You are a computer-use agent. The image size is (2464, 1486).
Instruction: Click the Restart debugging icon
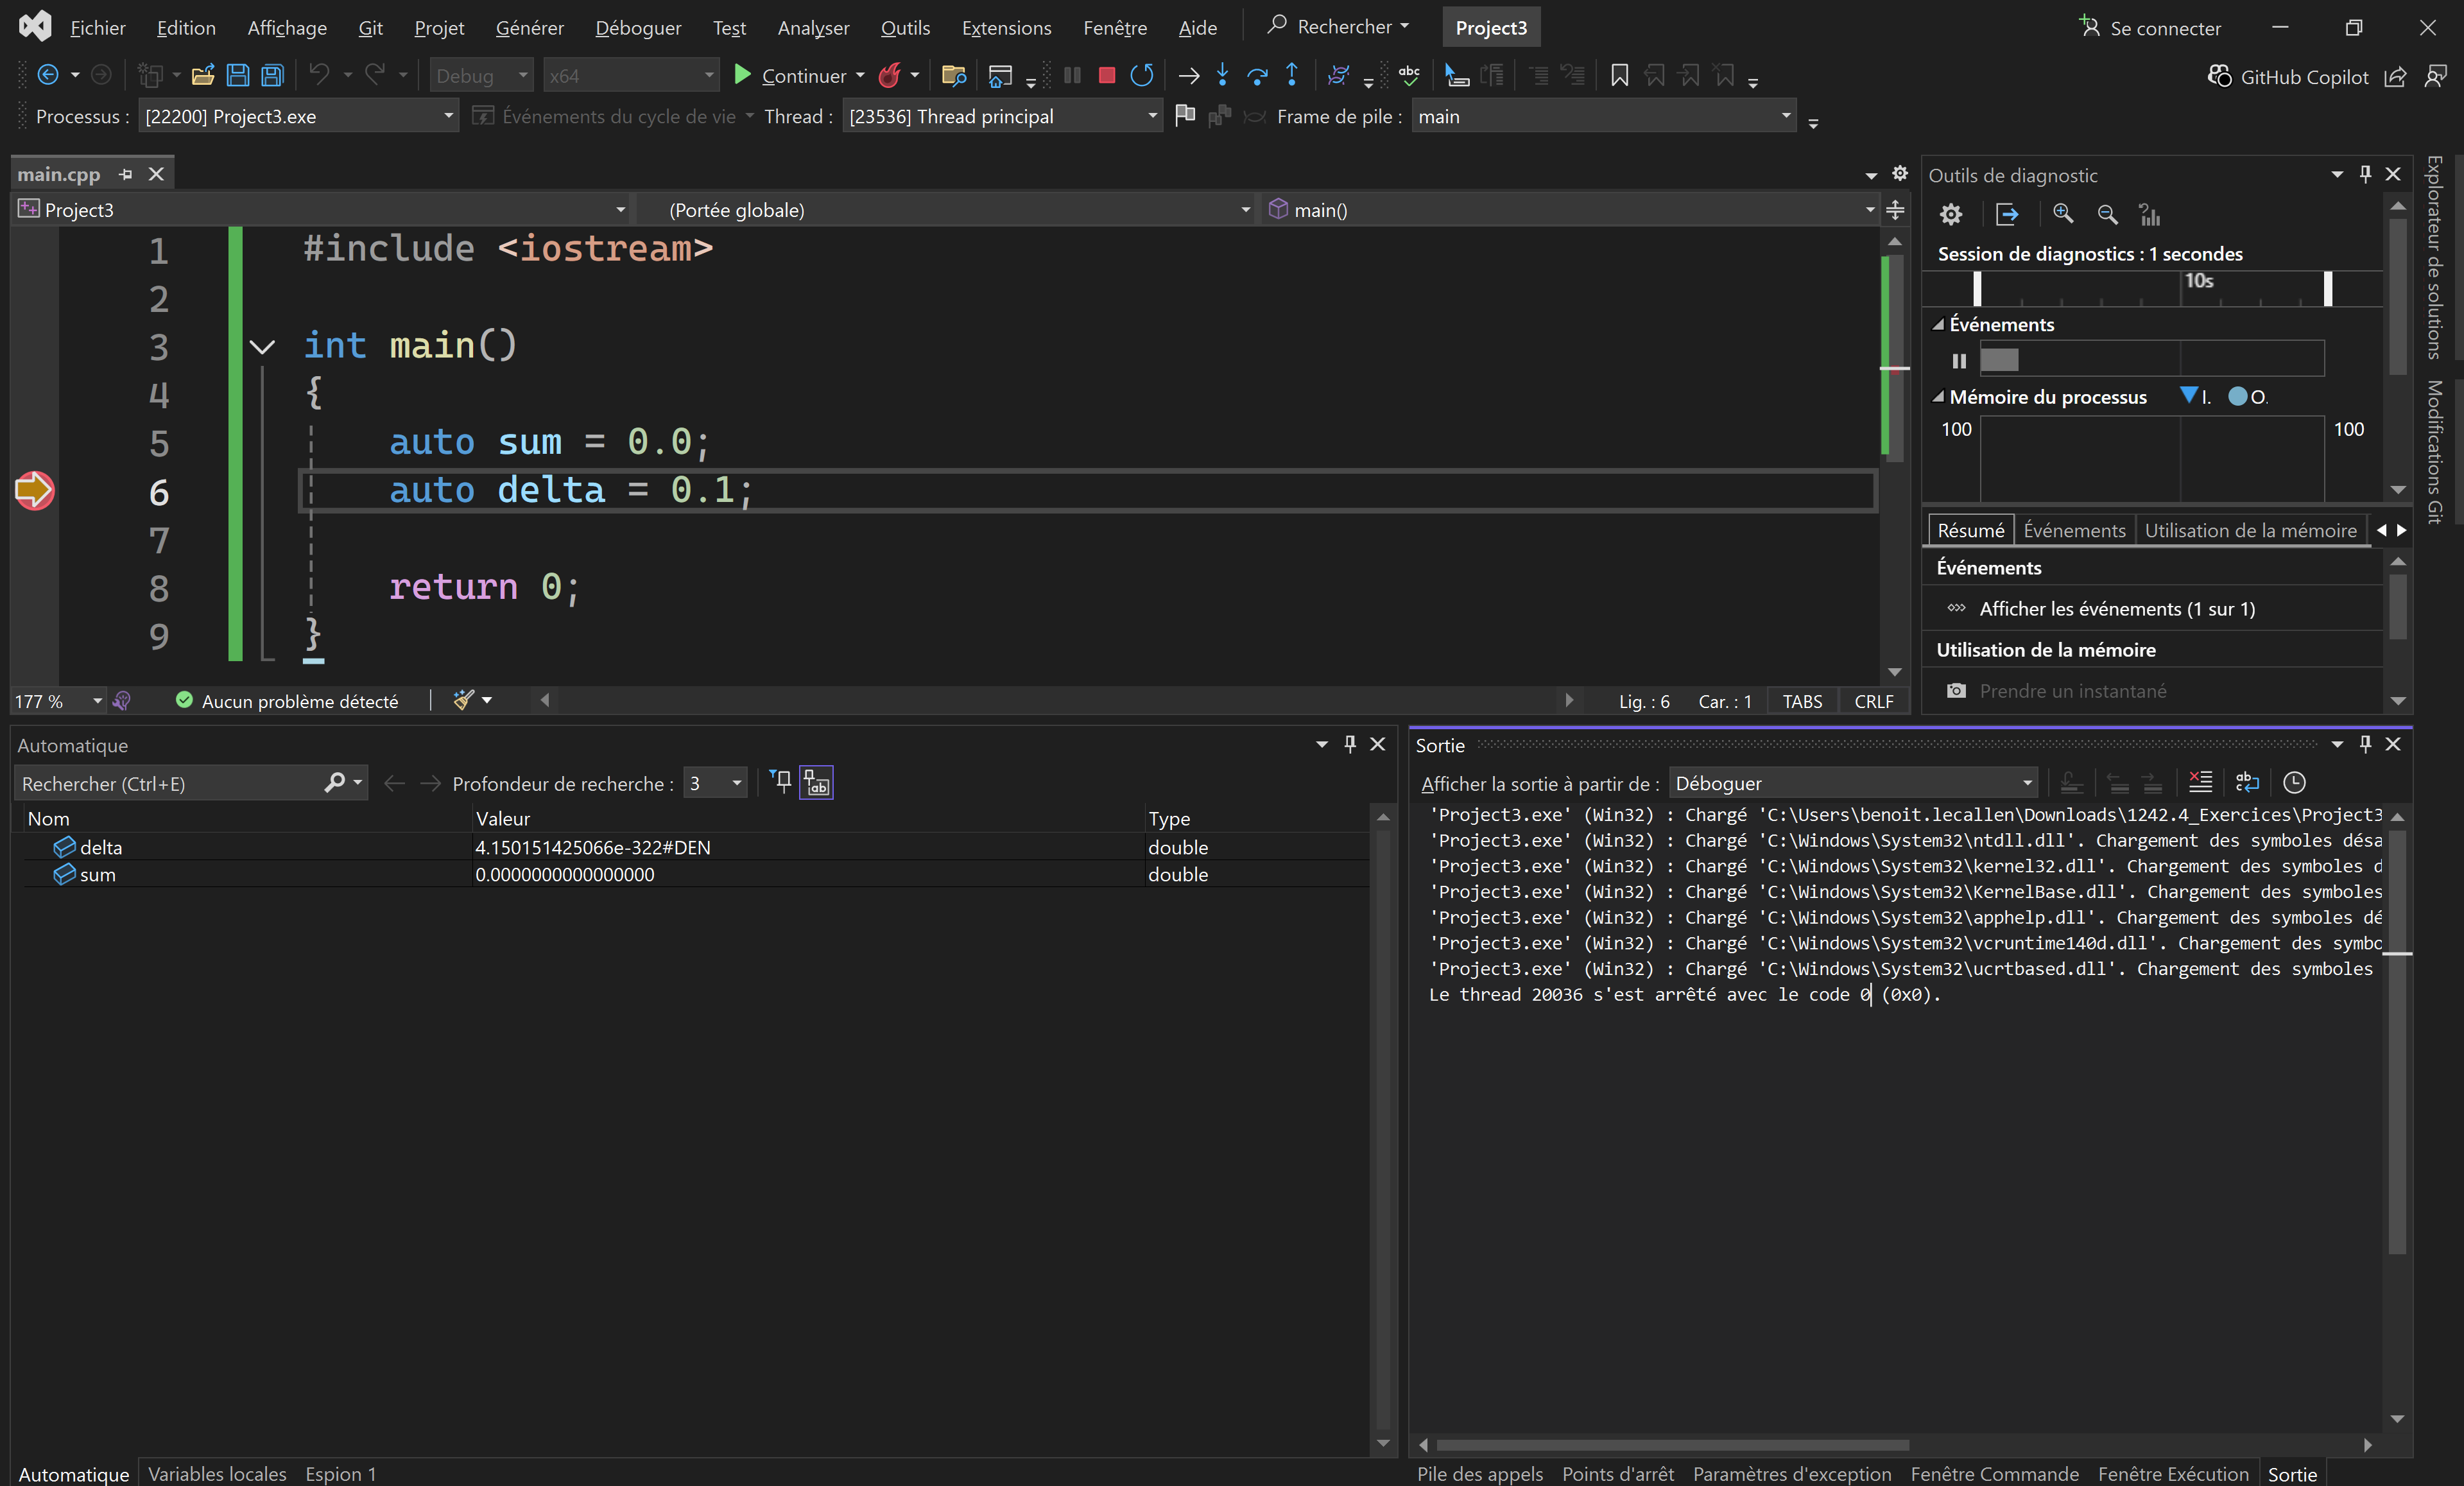pyautogui.click(x=1141, y=76)
